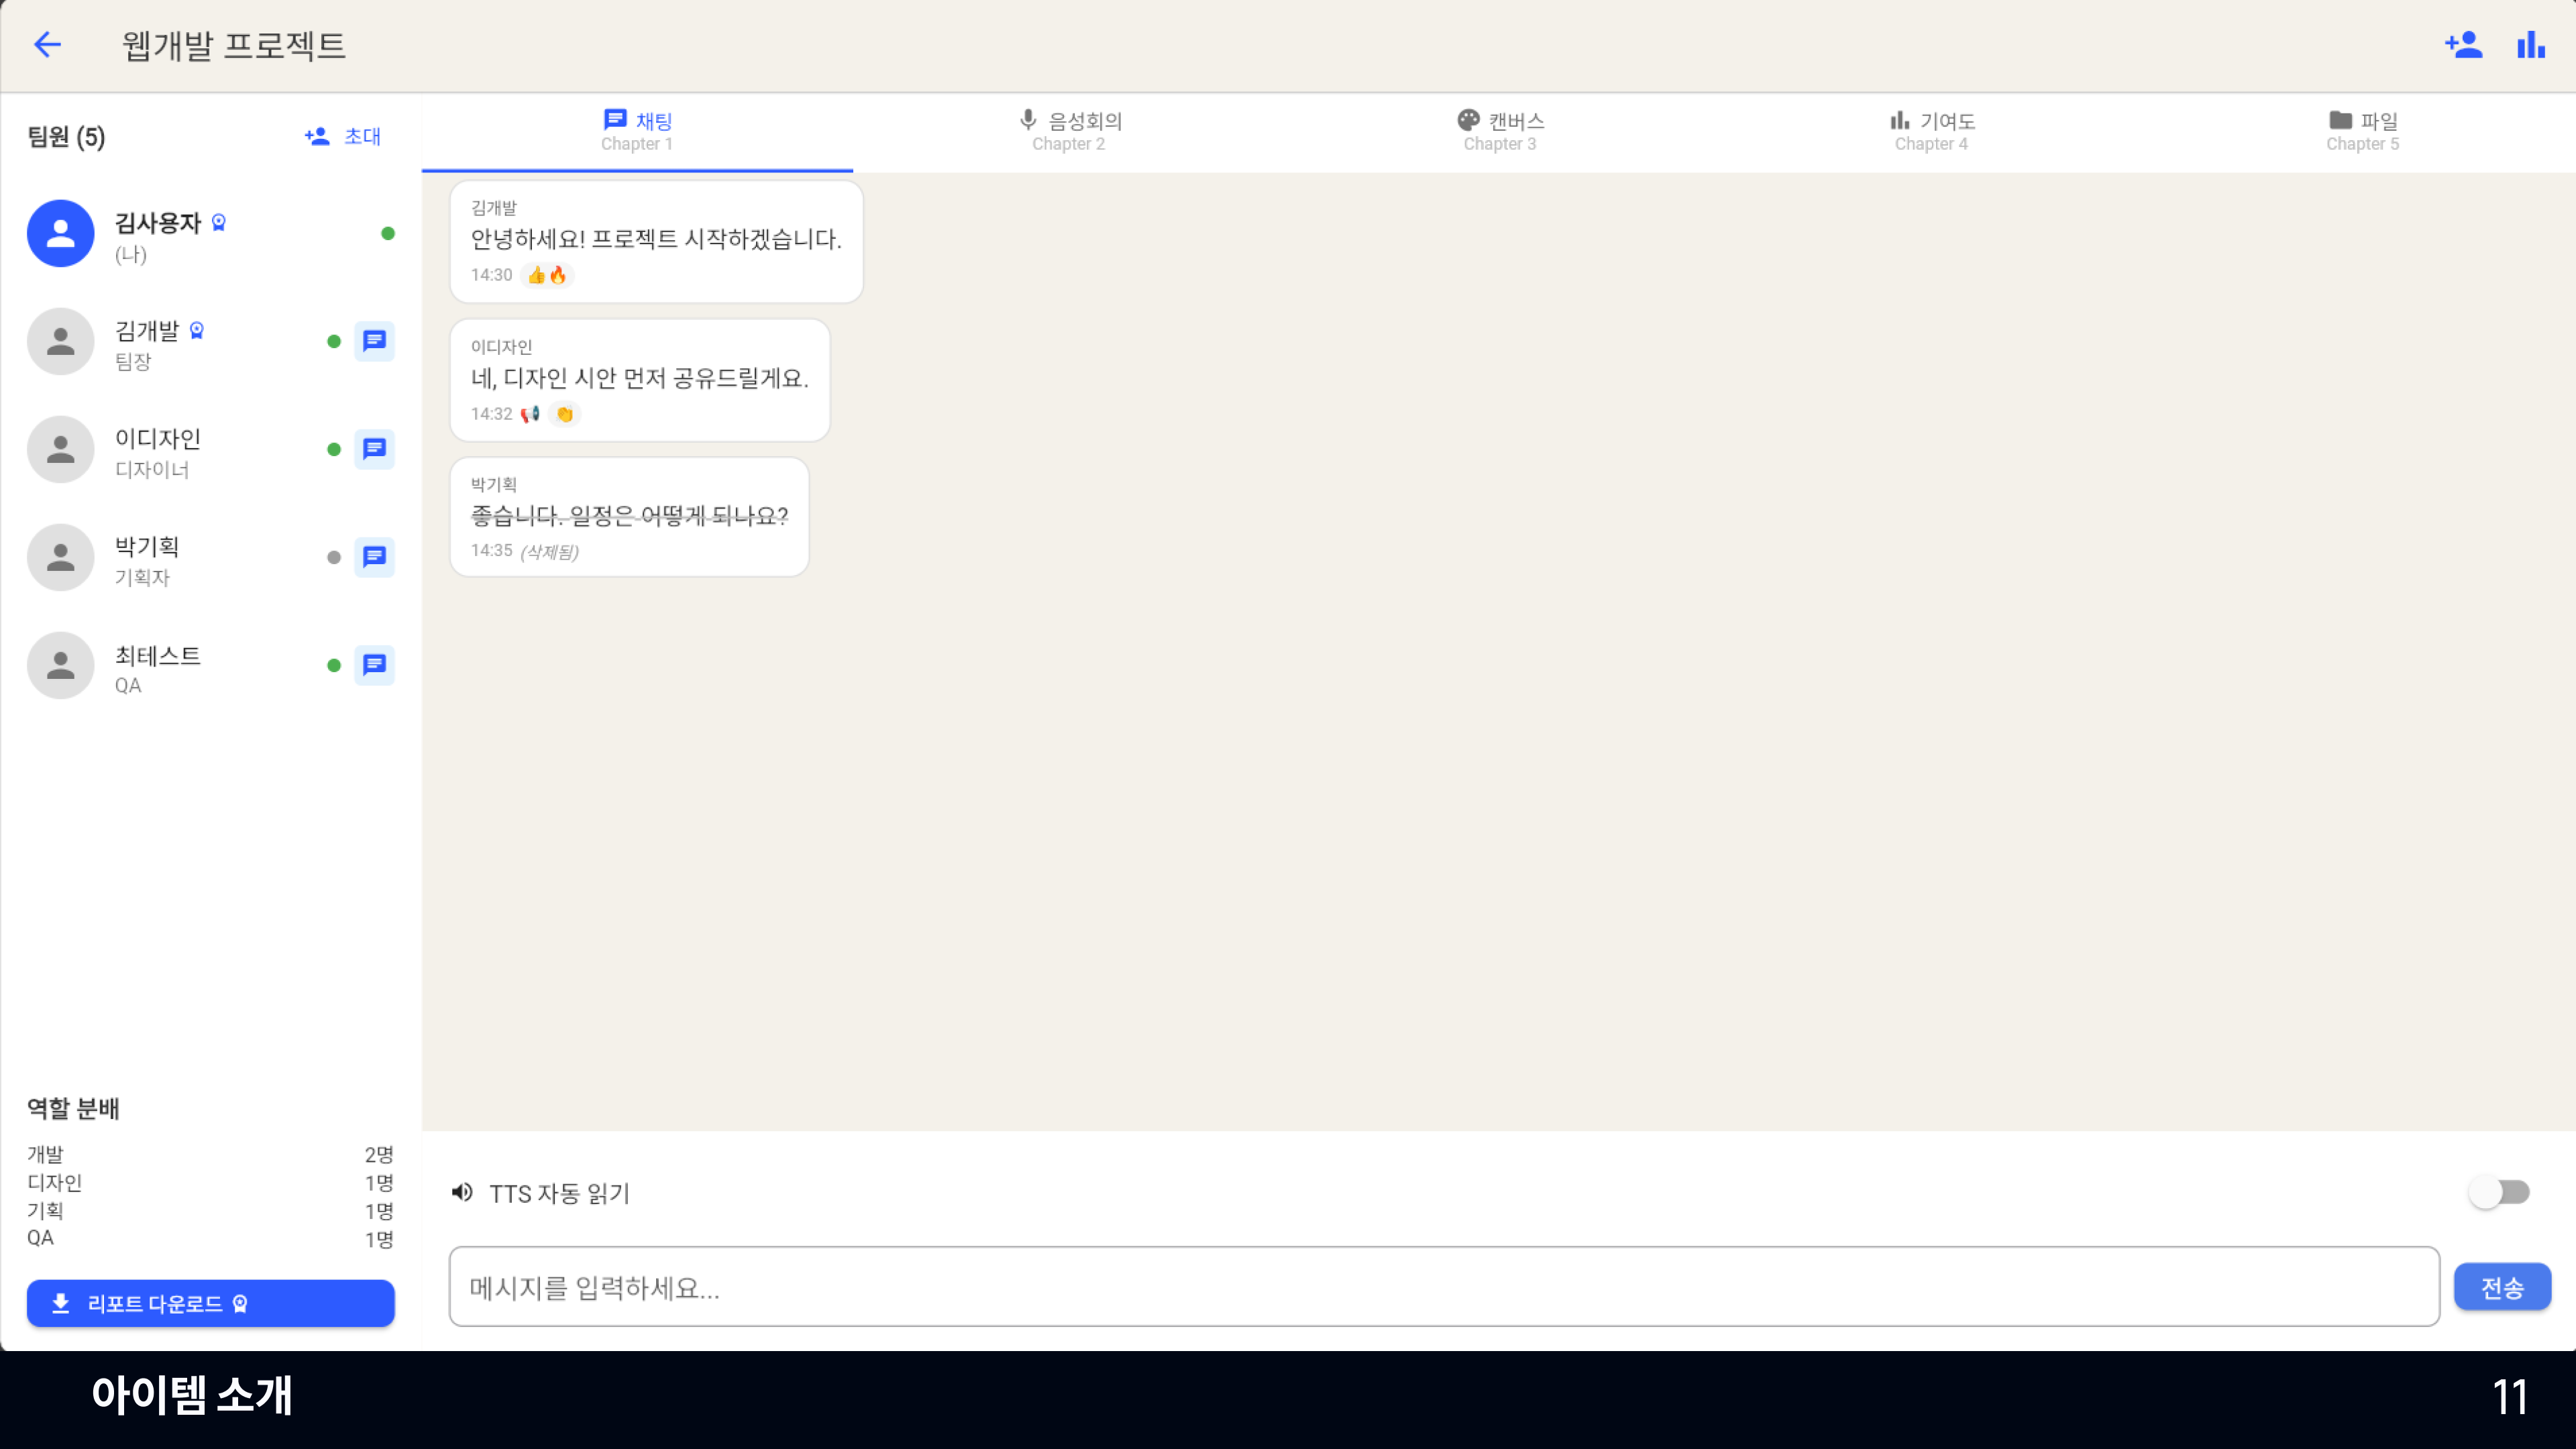Open the 파일 tab

(2362, 131)
